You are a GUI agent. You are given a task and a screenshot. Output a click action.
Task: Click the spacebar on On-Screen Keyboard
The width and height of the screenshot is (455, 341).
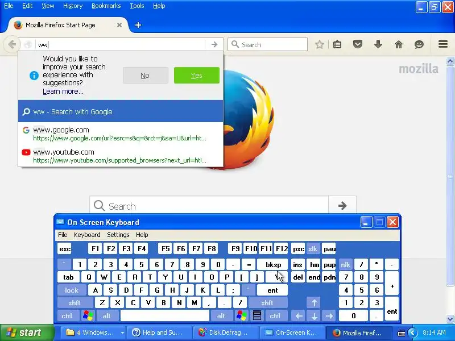[x=164, y=315]
